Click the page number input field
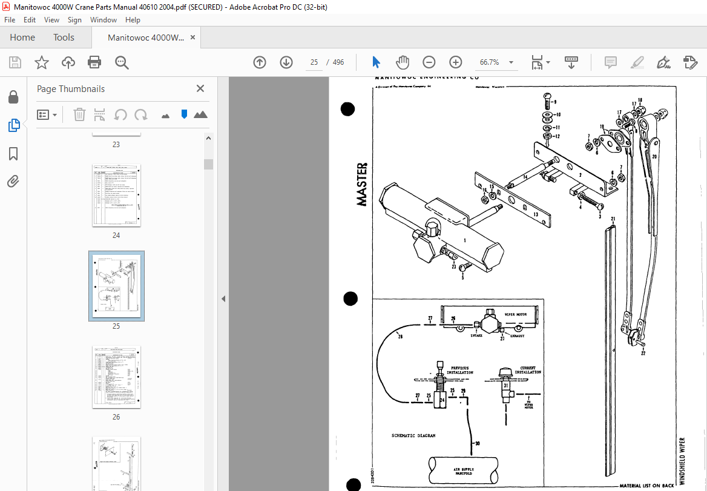Image resolution: width=707 pixels, height=491 pixels. point(314,62)
